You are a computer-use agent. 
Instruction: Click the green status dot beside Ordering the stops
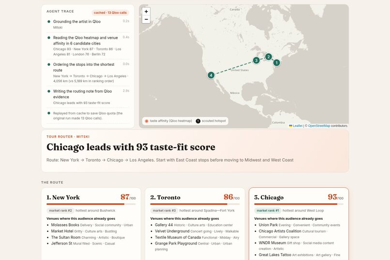pos(49,64)
